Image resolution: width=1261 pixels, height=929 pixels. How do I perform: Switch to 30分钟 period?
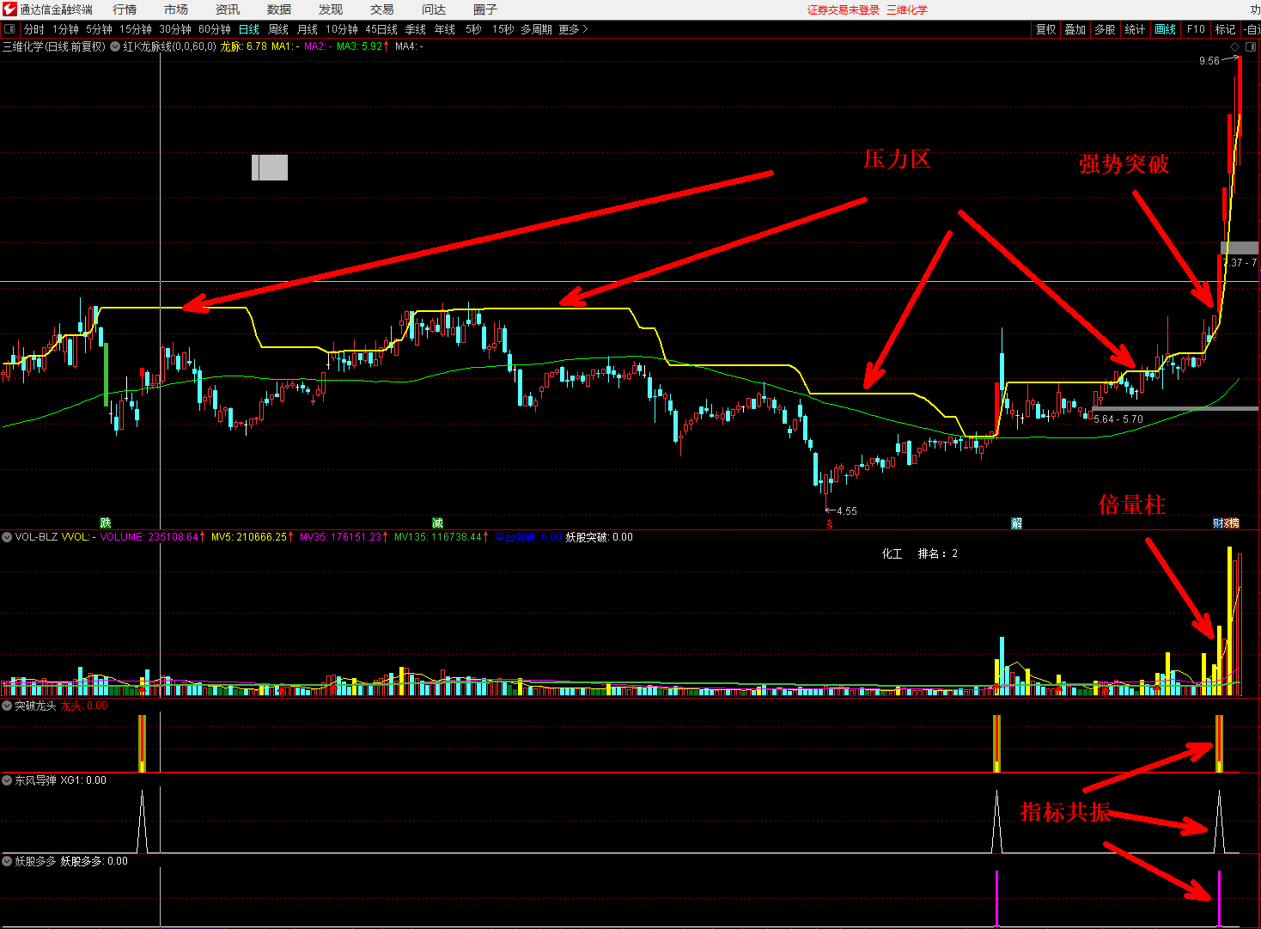tap(175, 29)
